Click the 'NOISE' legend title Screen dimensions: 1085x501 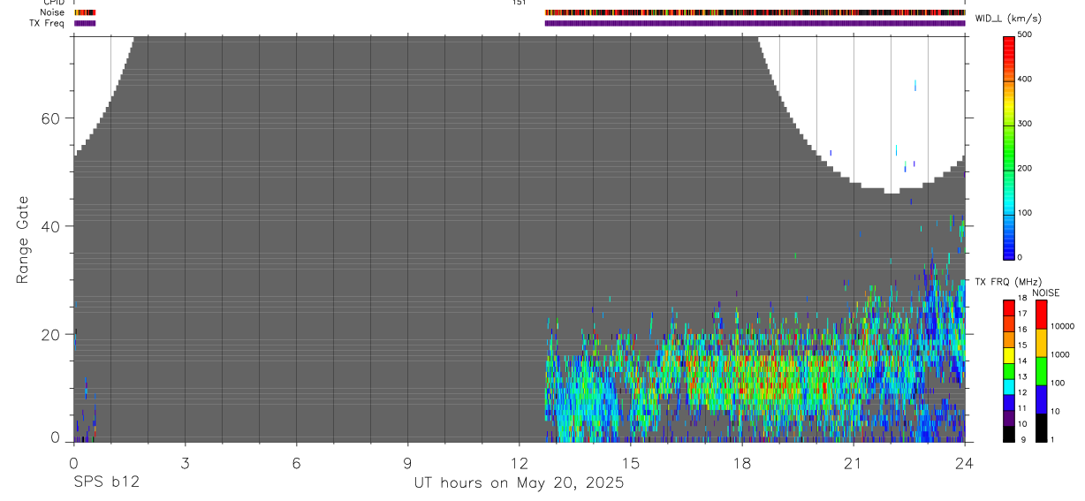pos(1046,292)
